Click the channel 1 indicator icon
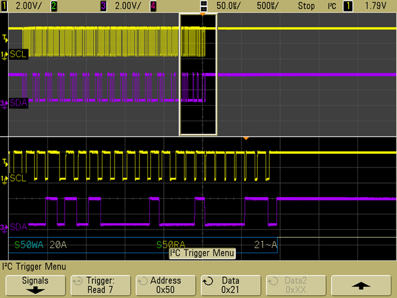Screen dimensions: 397x298 click(4, 6)
